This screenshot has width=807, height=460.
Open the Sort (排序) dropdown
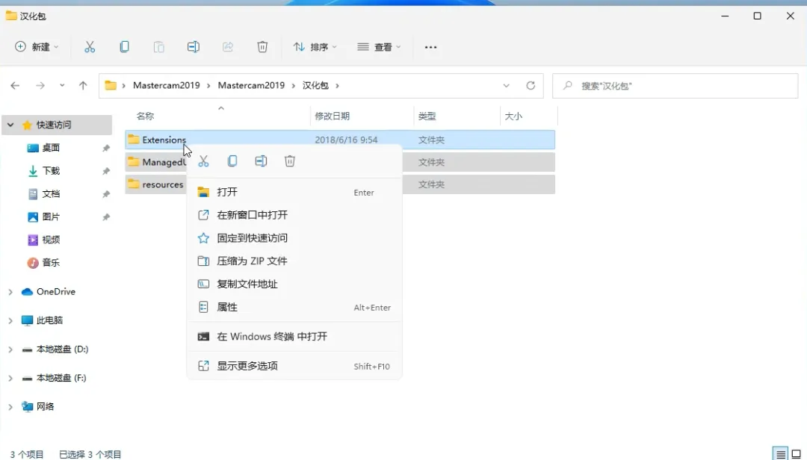[x=315, y=47]
